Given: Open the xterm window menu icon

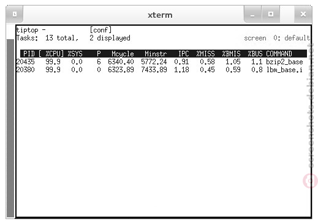Looking at the screenshot, I should (15, 14).
